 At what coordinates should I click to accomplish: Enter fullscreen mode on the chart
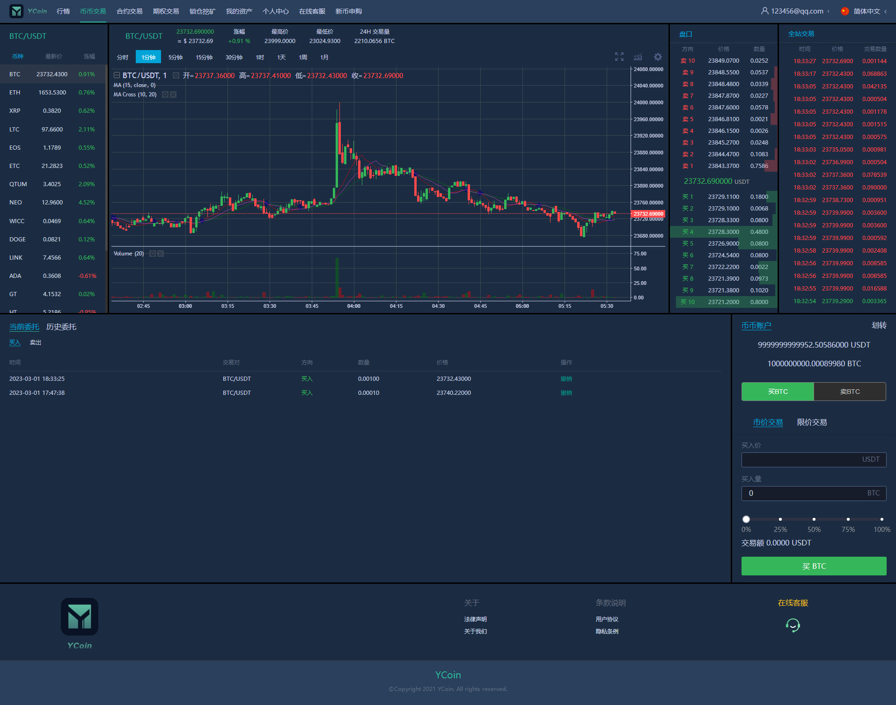point(619,57)
